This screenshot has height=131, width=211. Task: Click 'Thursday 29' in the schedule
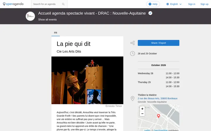click(144, 82)
